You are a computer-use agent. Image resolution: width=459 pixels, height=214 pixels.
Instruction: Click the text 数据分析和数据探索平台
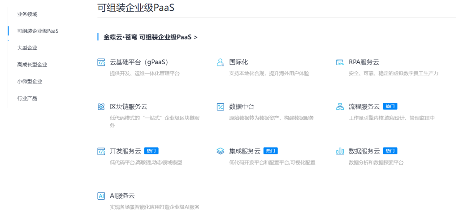376,163
